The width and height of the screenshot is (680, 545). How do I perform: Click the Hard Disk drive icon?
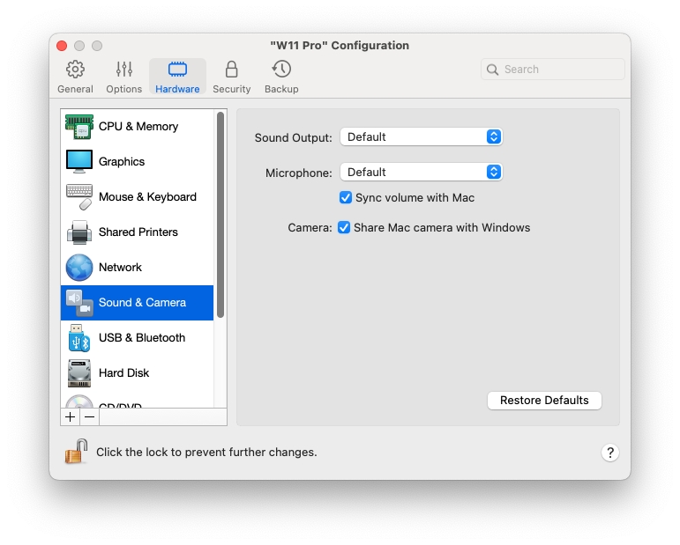pyautogui.click(x=79, y=373)
